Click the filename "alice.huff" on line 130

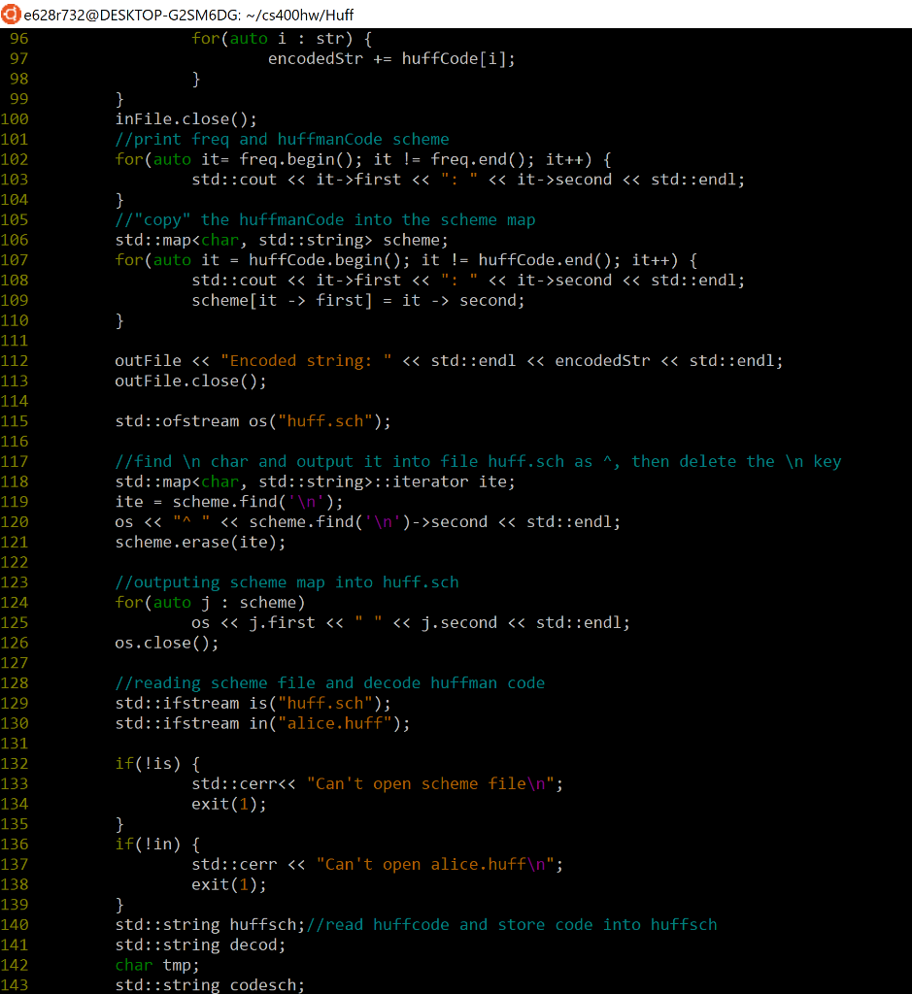tap(339, 722)
